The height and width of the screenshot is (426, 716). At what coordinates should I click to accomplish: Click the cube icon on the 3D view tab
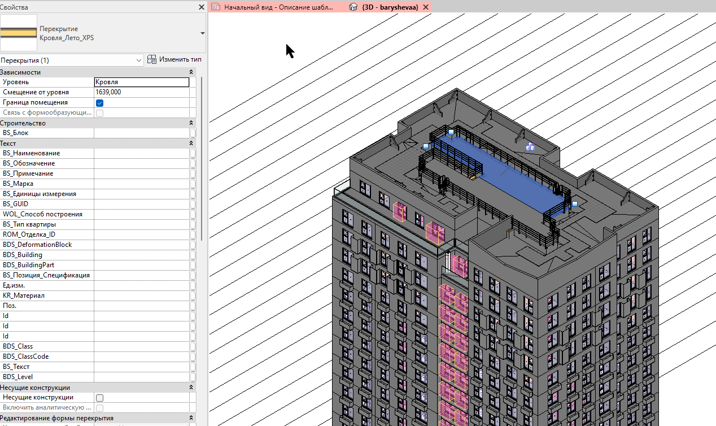click(353, 7)
